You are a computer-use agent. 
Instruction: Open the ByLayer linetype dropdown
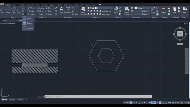pyautogui.click(x=142, y=14)
